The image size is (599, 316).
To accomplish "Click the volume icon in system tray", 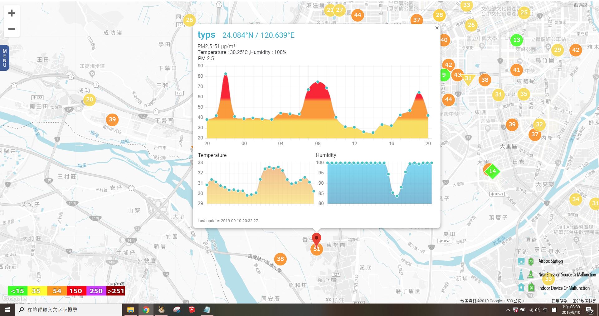I will pos(538,310).
